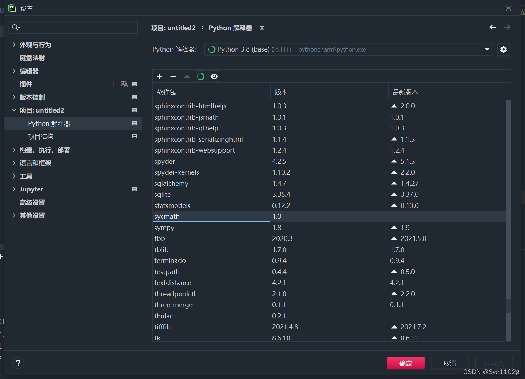Select the threadpoolctl package row

click(329, 294)
